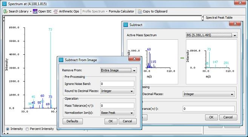
Task: Click the Subtract From Image window icon
Action: [x=61, y=60]
